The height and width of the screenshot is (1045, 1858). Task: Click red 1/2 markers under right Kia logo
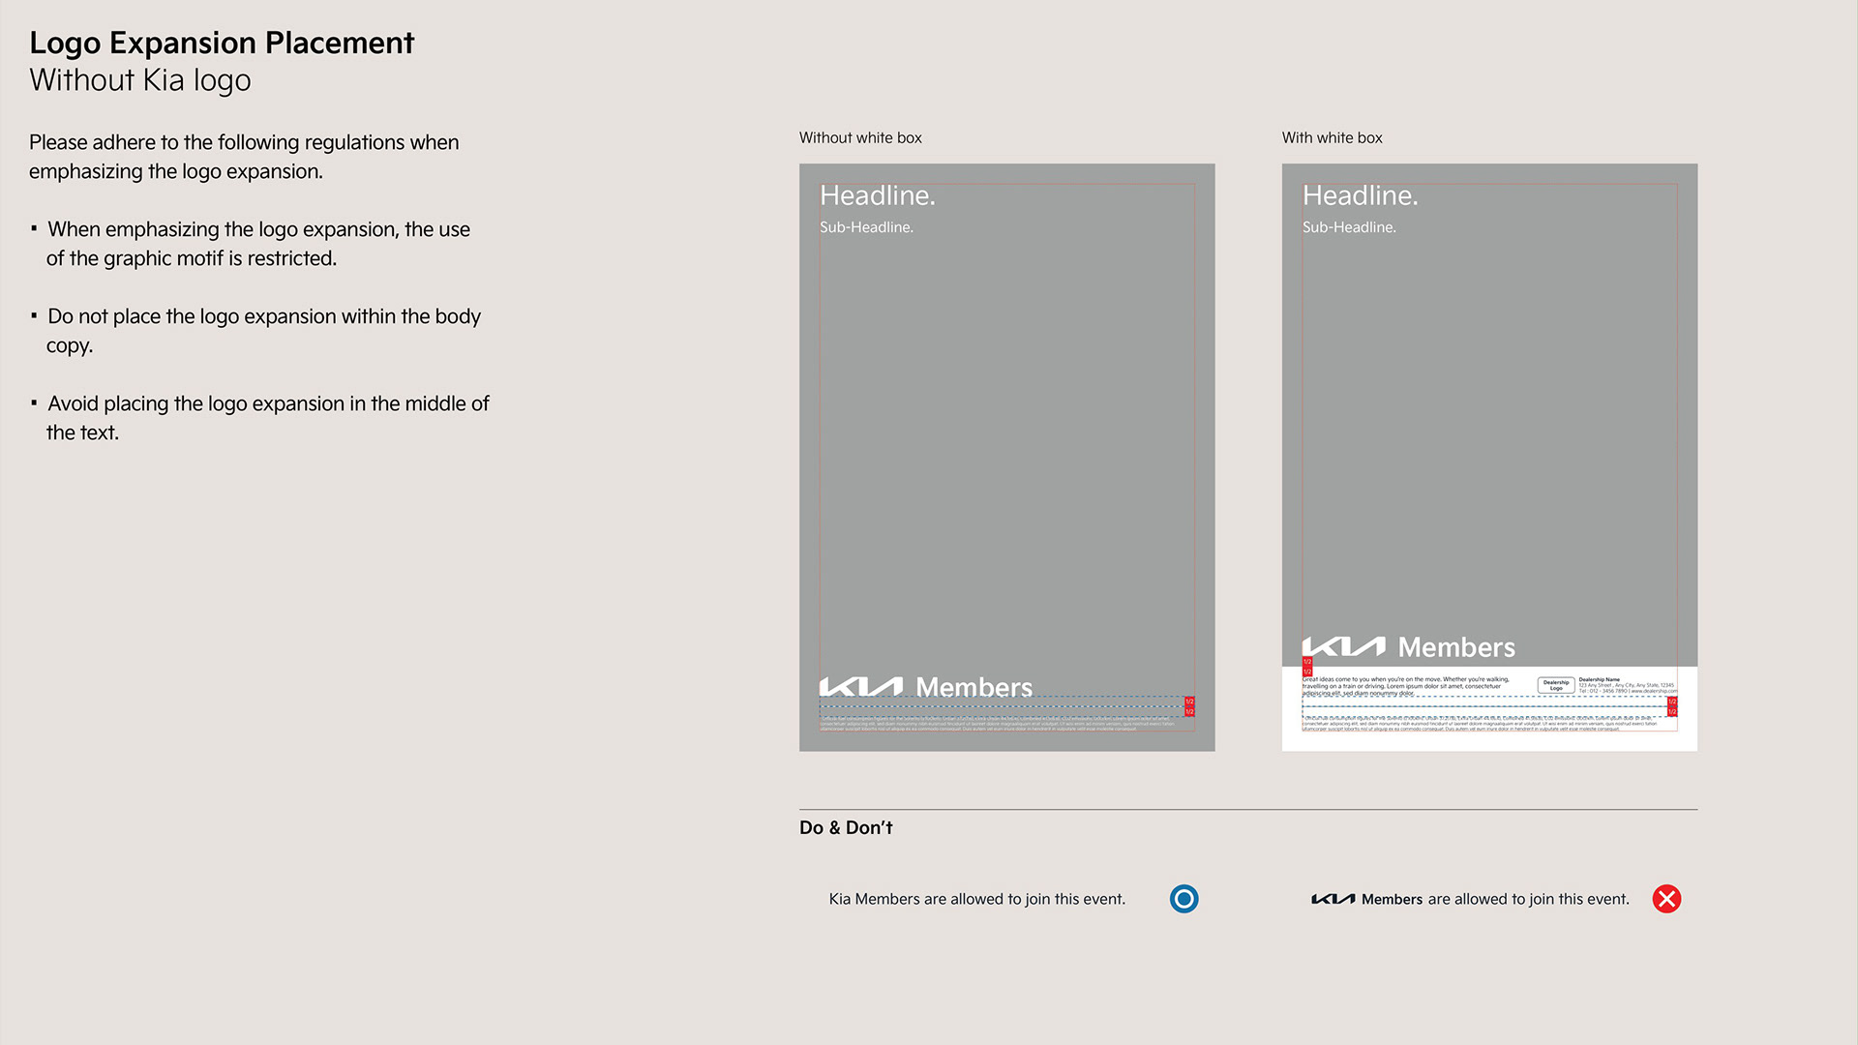pyautogui.click(x=1306, y=667)
